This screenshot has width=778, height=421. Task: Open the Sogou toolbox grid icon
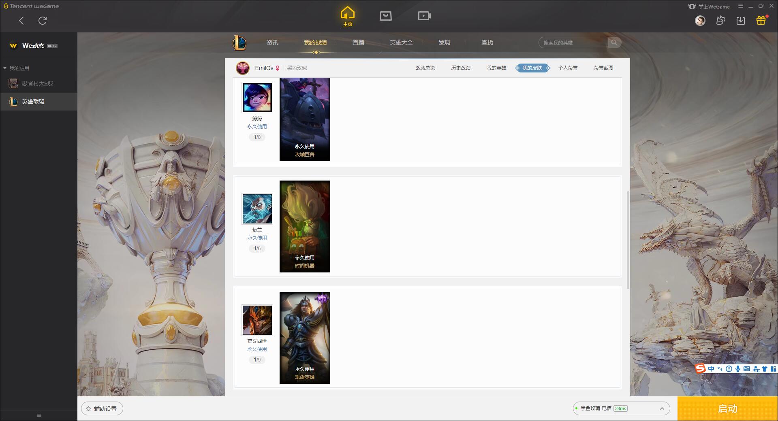(x=773, y=369)
